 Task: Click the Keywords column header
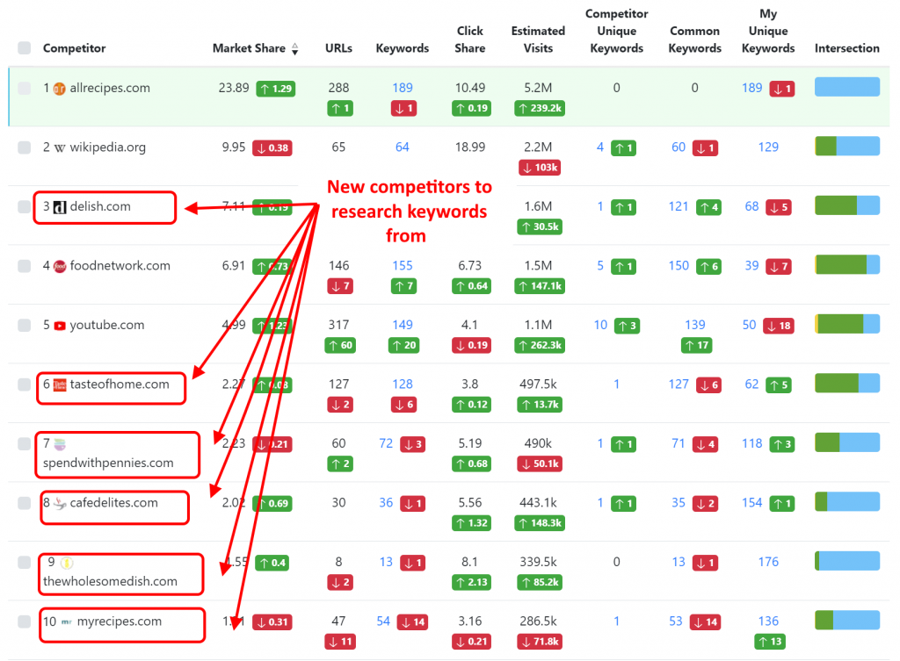click(x=403, y=48)
